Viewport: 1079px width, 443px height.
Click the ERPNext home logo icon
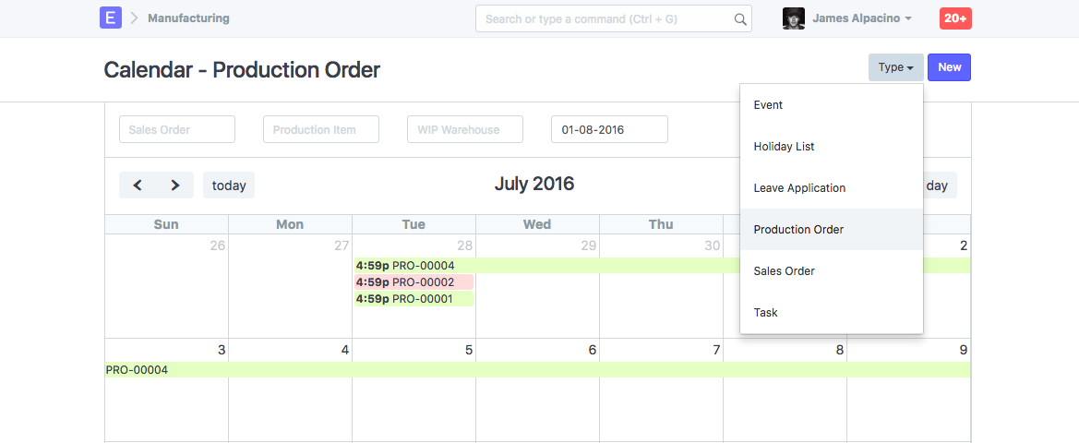[111, 18]
